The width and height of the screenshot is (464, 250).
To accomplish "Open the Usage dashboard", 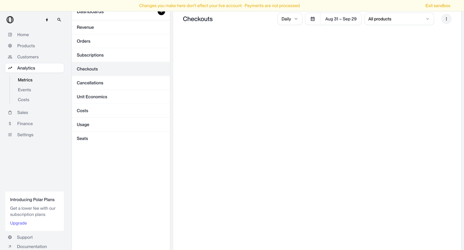I will click(x=121, y=124).
